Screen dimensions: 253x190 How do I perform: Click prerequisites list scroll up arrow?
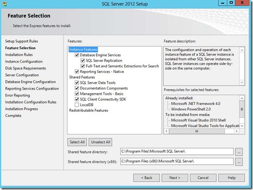point(242,98)
